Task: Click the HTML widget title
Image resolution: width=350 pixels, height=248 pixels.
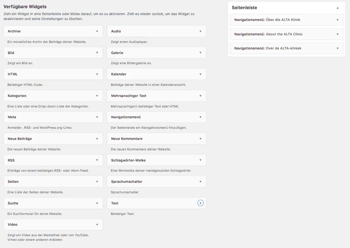Action: point(13,74)
